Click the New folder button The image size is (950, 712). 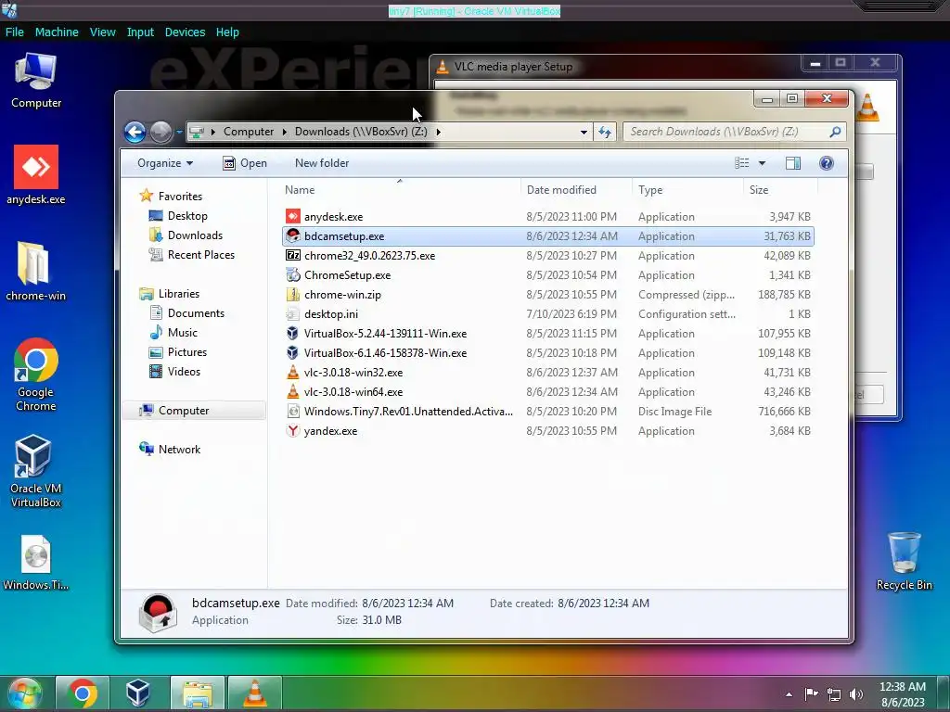pyautogui.click(x=322, y=163)
